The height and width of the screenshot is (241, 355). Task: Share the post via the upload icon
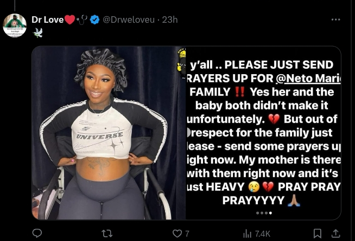point(336,233)
